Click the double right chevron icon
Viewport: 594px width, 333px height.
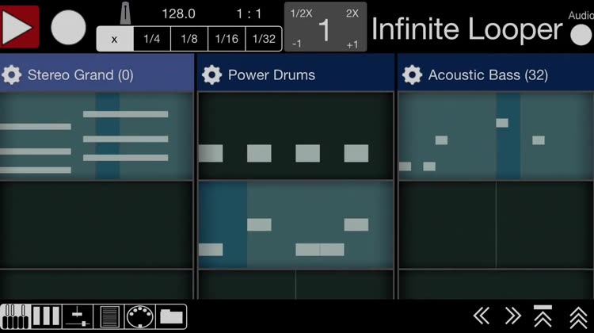[x=513, y=316]
